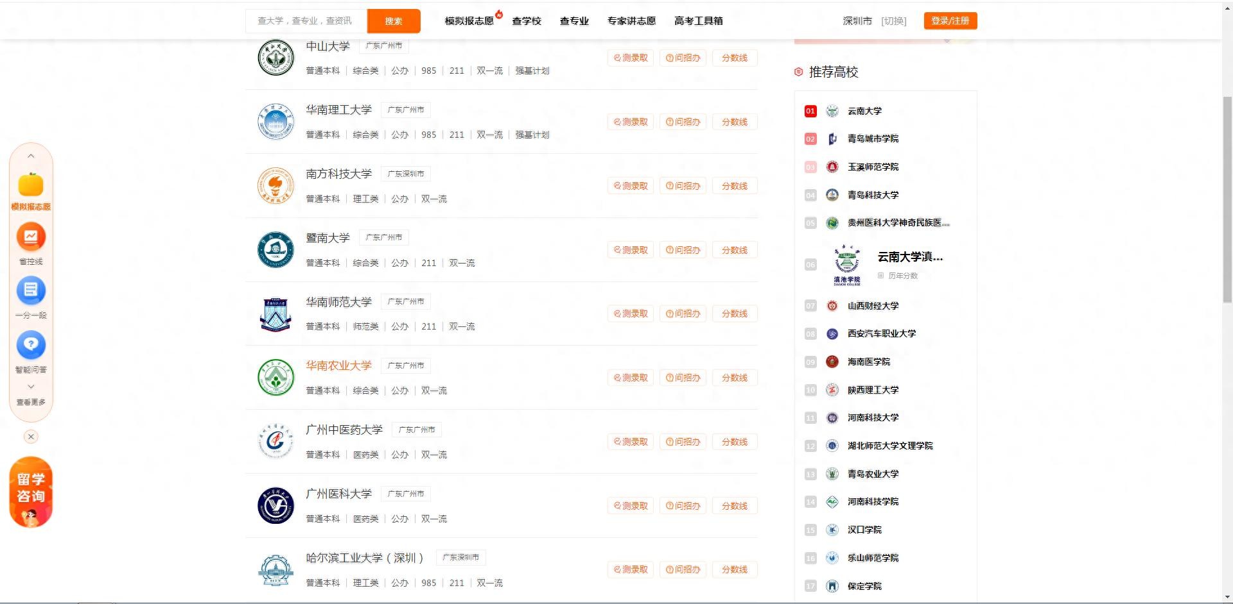
Task: Click the 留学咨询 floating banner
Action: point(31,492)
